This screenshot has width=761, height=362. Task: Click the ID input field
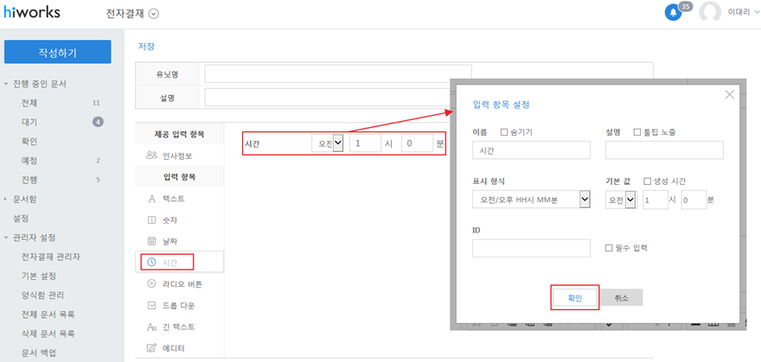pos(531,249)
